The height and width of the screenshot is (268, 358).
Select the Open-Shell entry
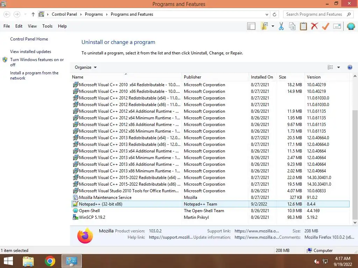(210, 210)
